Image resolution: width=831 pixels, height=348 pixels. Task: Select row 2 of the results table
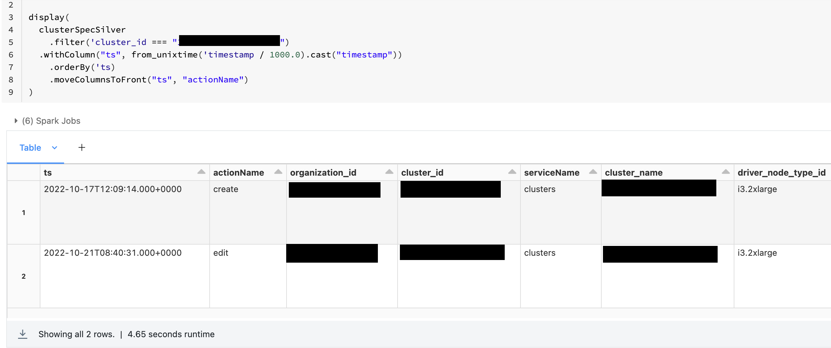[23, 276]
